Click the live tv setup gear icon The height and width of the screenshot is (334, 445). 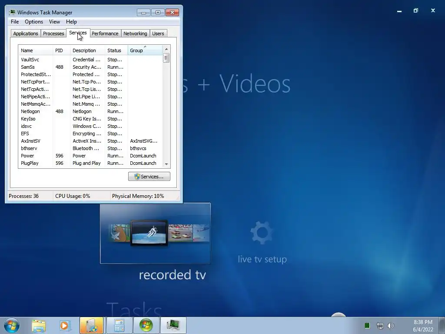point(262,232)
